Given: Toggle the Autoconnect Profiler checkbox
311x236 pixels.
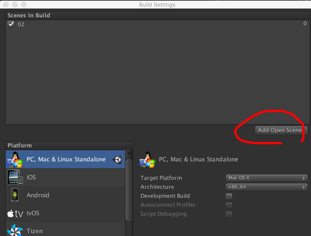Looking at the screenshot, I should pyautogui.click(x=229, y=205).
